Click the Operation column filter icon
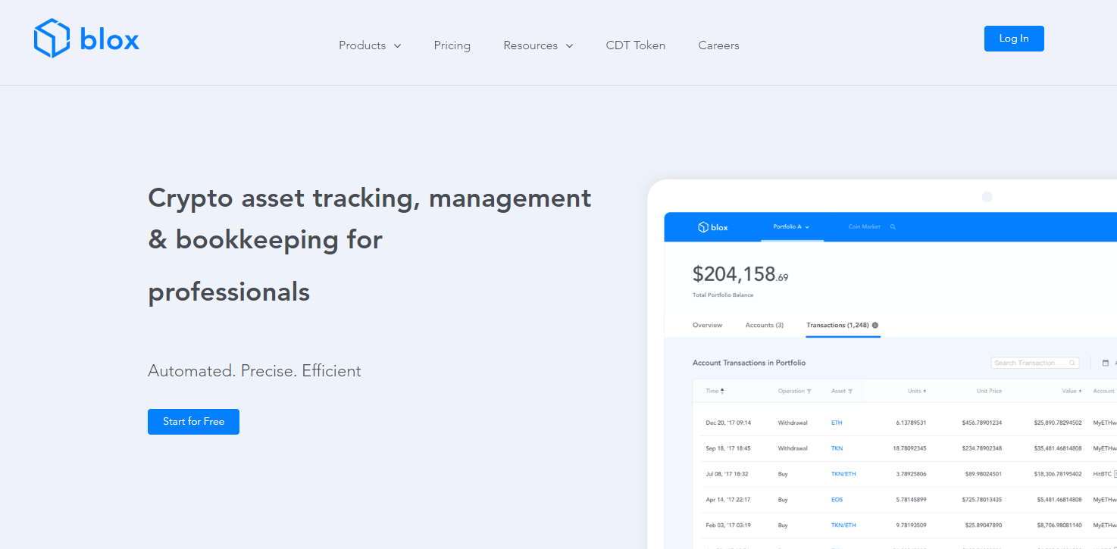1117x549 pixels. click(809, 391)
